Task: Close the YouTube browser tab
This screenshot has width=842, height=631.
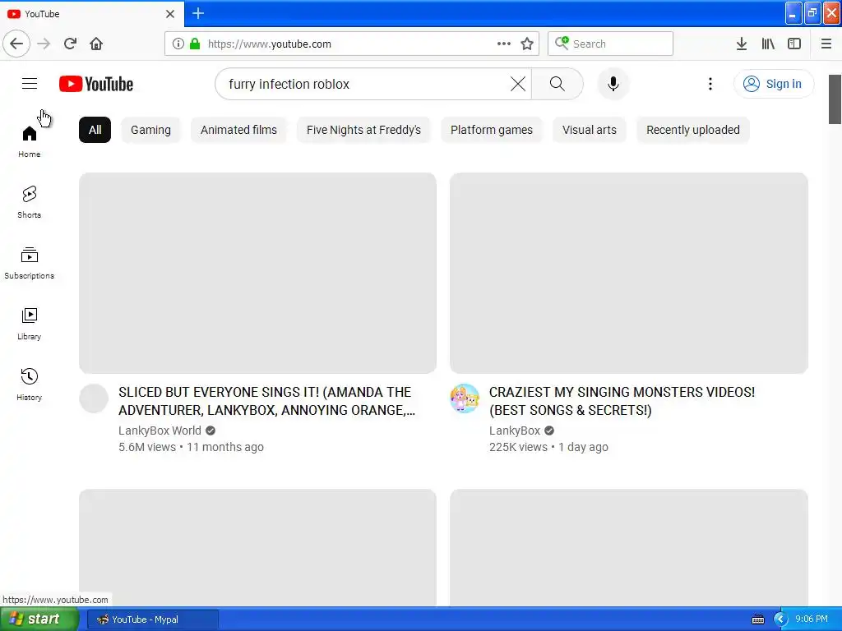Action: 170,14
